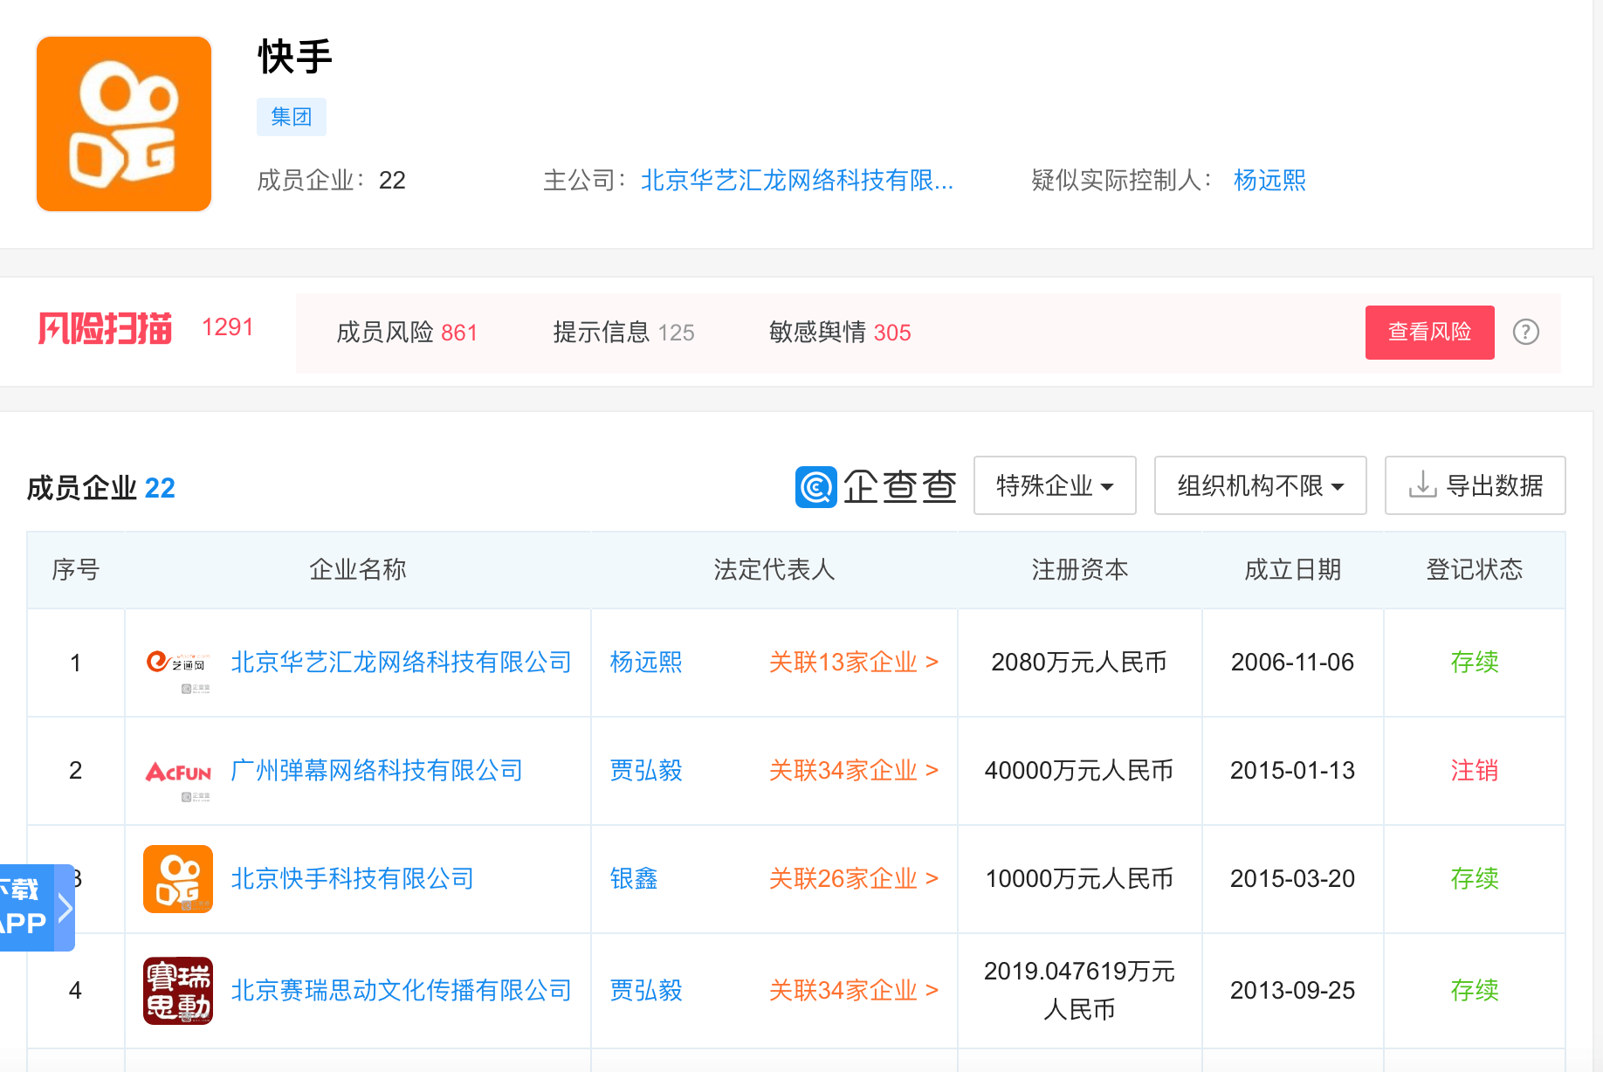Click the date 2013-09-25
Viewport: 1603px width, 1072px height.
pos(1293,991)
